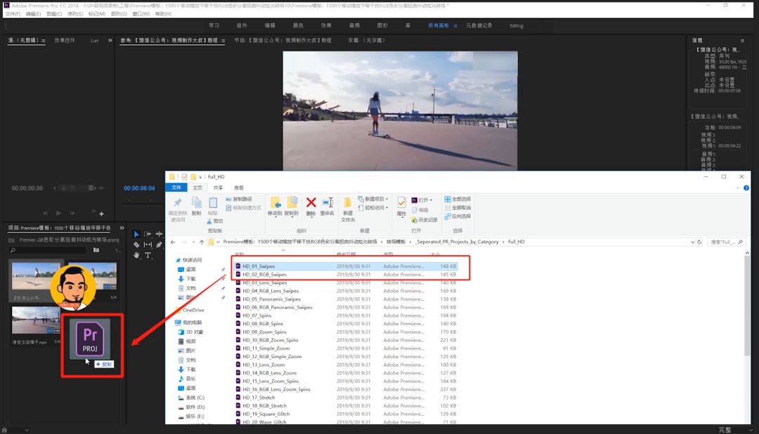Viewport: 759px width, 434px height.
Task: Select the Razor tool
Action: click(136, 245)
